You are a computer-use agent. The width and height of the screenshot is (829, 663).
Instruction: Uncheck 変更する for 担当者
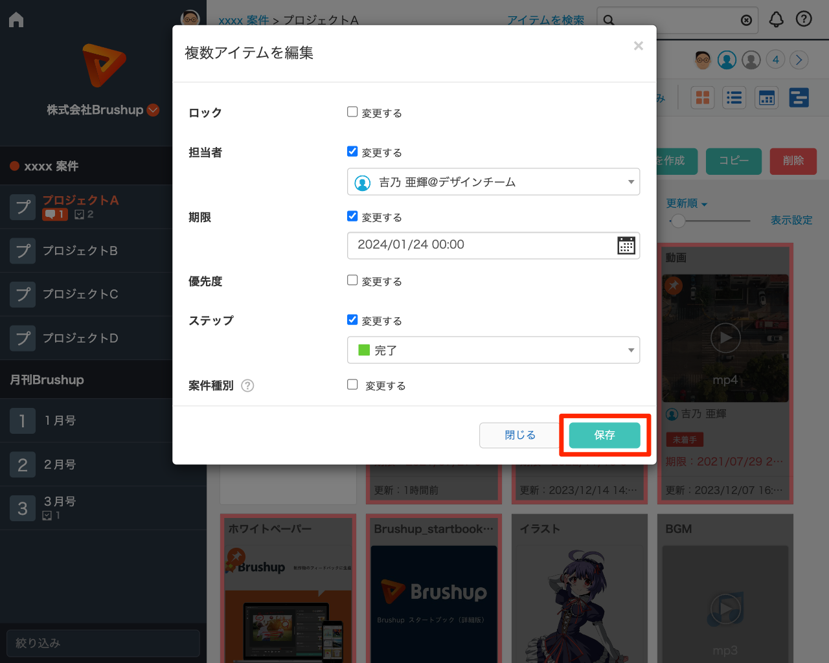[x=352, y=152]
